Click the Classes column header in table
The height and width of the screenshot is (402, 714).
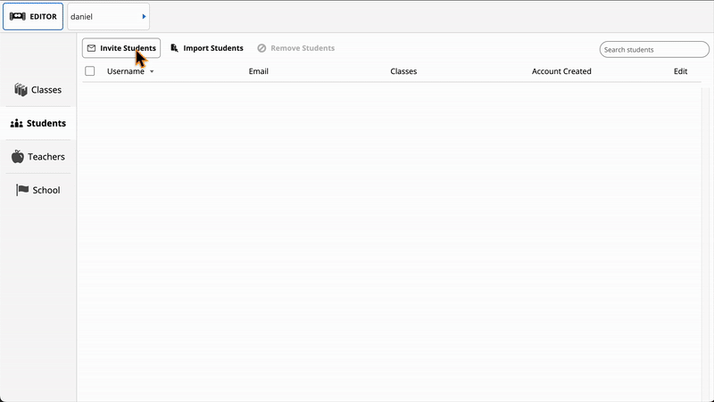click(x=403, y=71)
